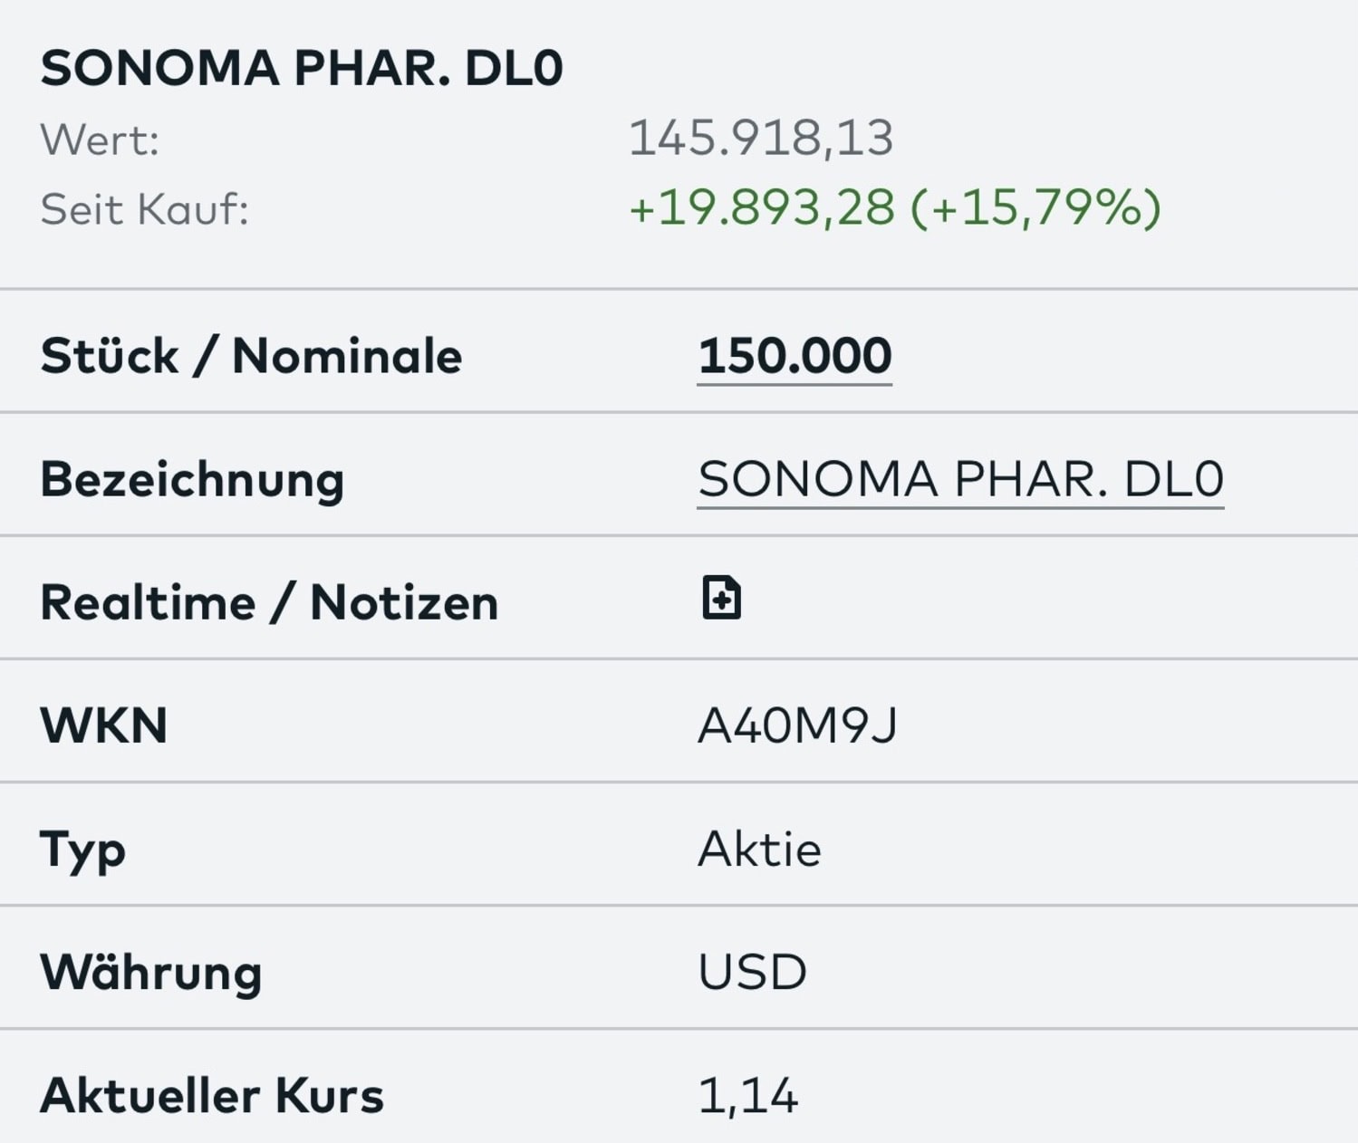The height and width of the screenshot is (1143, 1358).
Task: Click the Wert: label
Action: pyautogui.click(x=100, y=140)
